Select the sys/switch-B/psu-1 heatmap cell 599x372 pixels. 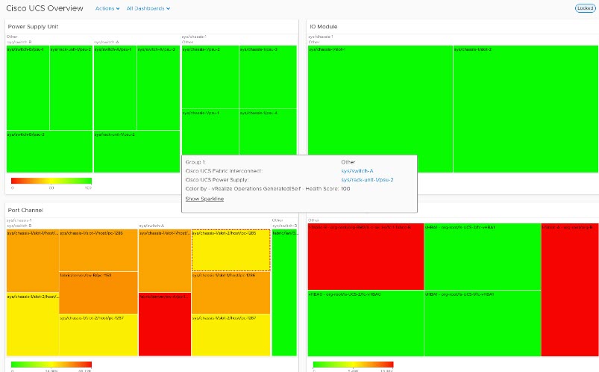pos(28,87)
